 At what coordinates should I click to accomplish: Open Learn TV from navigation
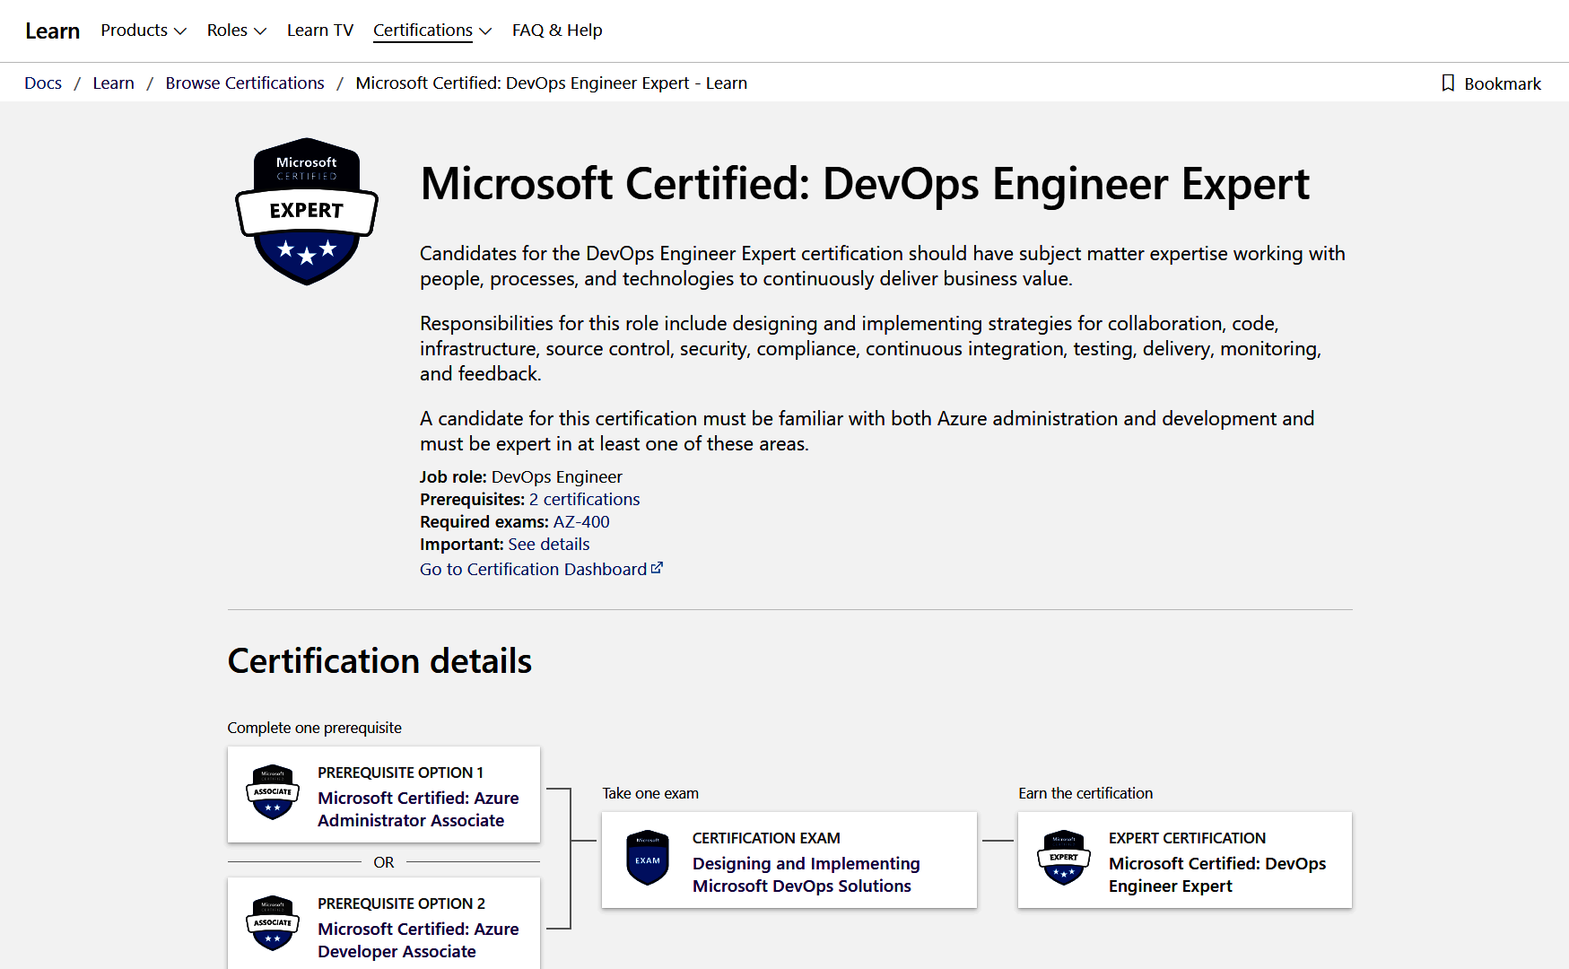(x=320, y=31)
